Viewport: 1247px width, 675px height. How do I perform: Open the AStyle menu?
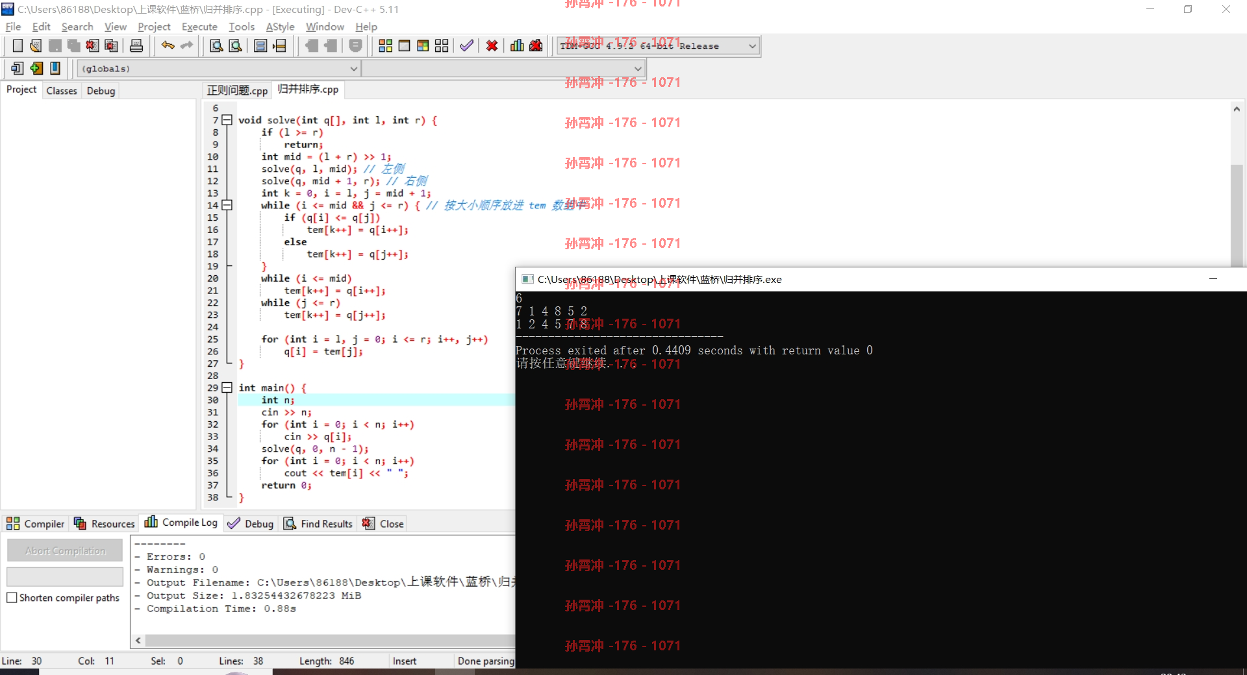[280, 27]
